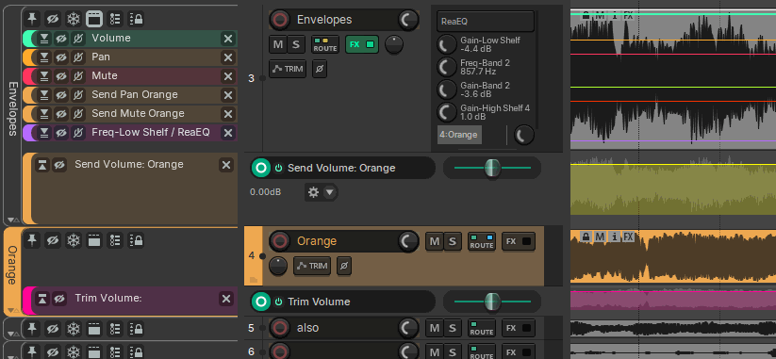Move Mute envelope to its own lane
776x359 pixels.
tap(44, 76)
